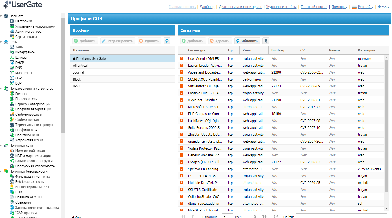Image resolution: width=392 pixels, height=218 pixels.
Task: Open the Помощь dropdown menu
Action: tap(339, 7)
